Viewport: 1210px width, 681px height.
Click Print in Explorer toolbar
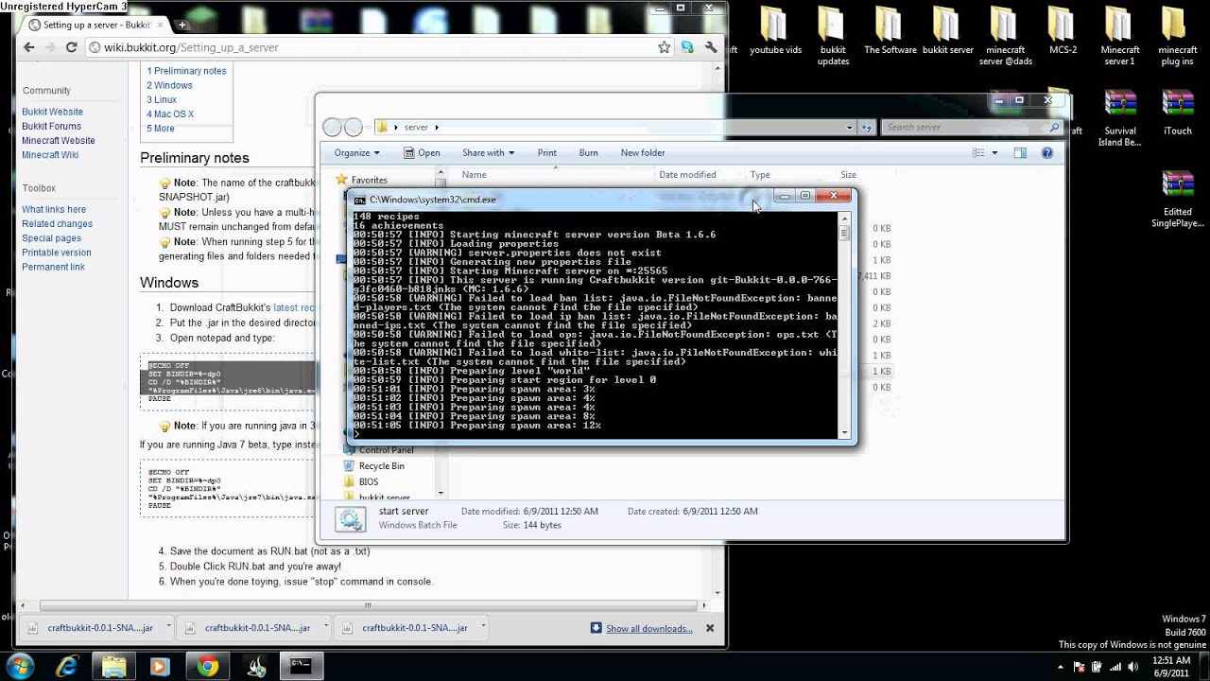pyautogui.click(x=547, y=152)
